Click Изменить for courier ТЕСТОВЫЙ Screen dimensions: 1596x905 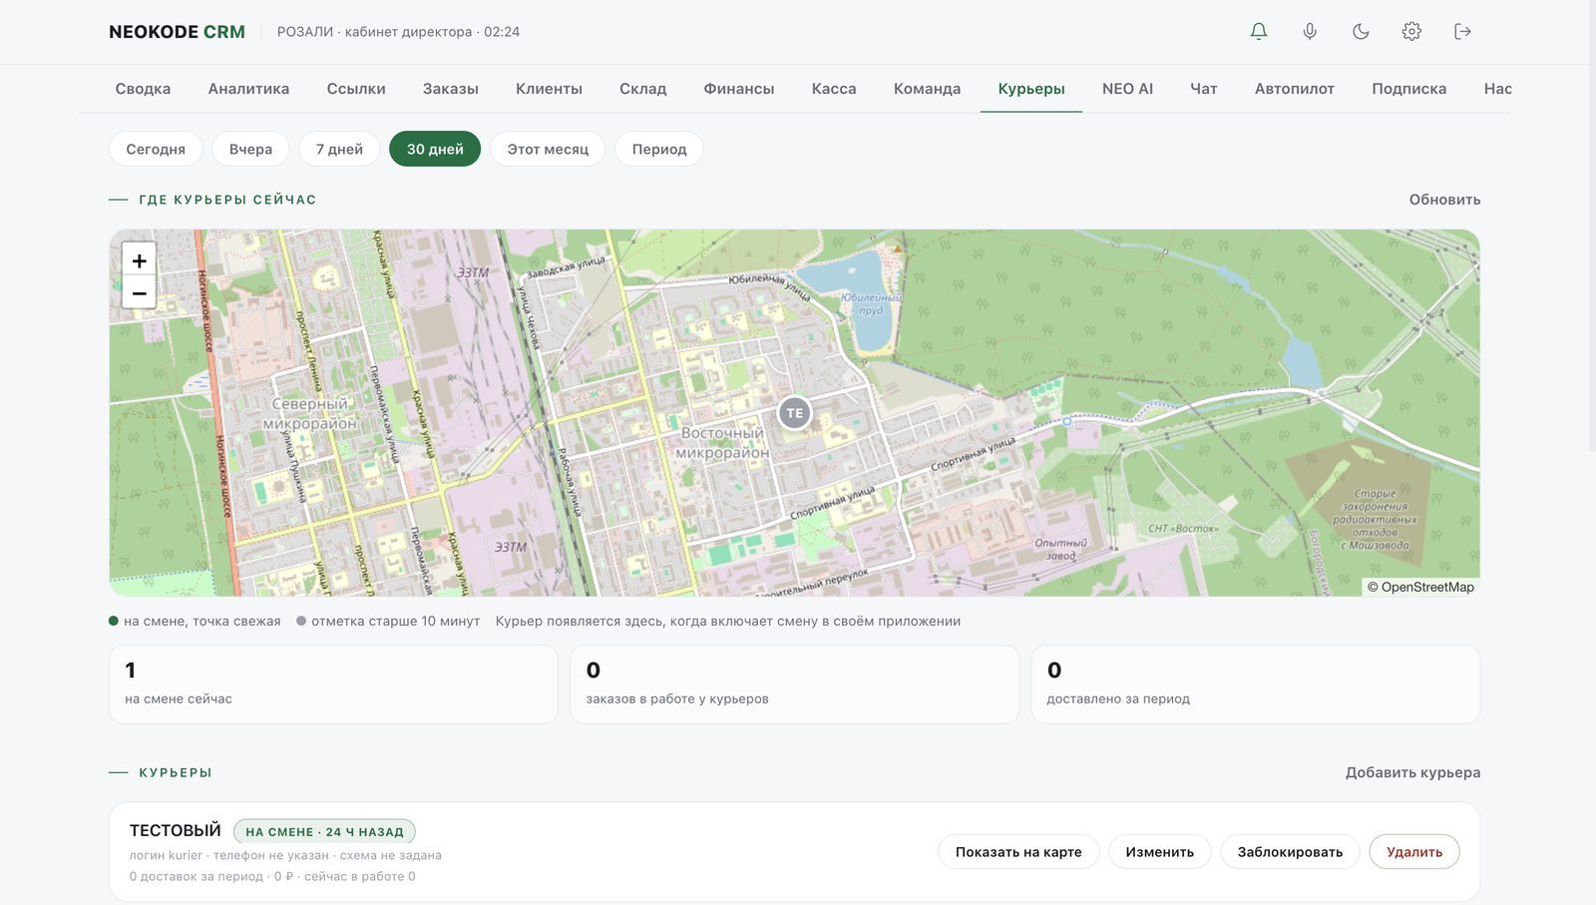(x=1159, y=852)
